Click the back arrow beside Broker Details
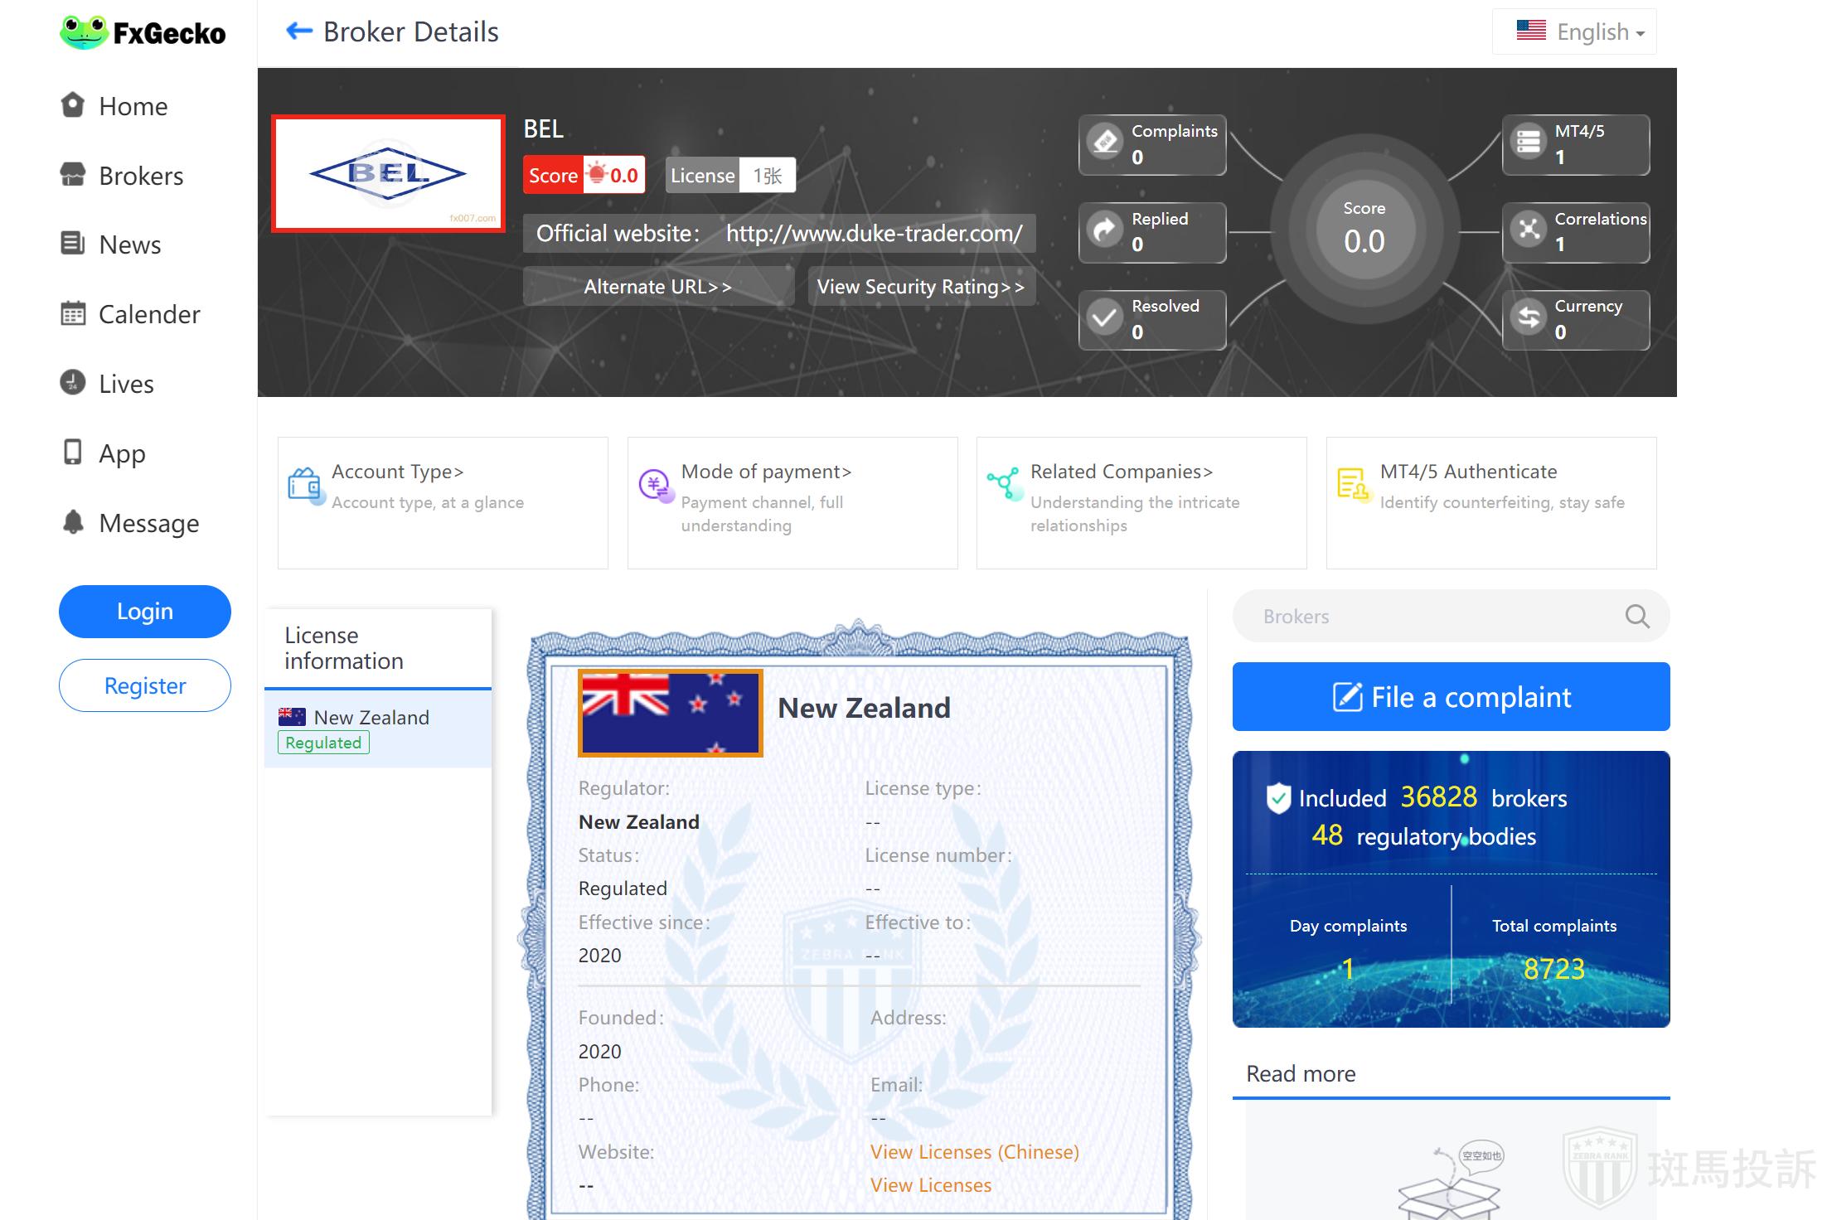1832x1220 pixels. pos(298,31)
